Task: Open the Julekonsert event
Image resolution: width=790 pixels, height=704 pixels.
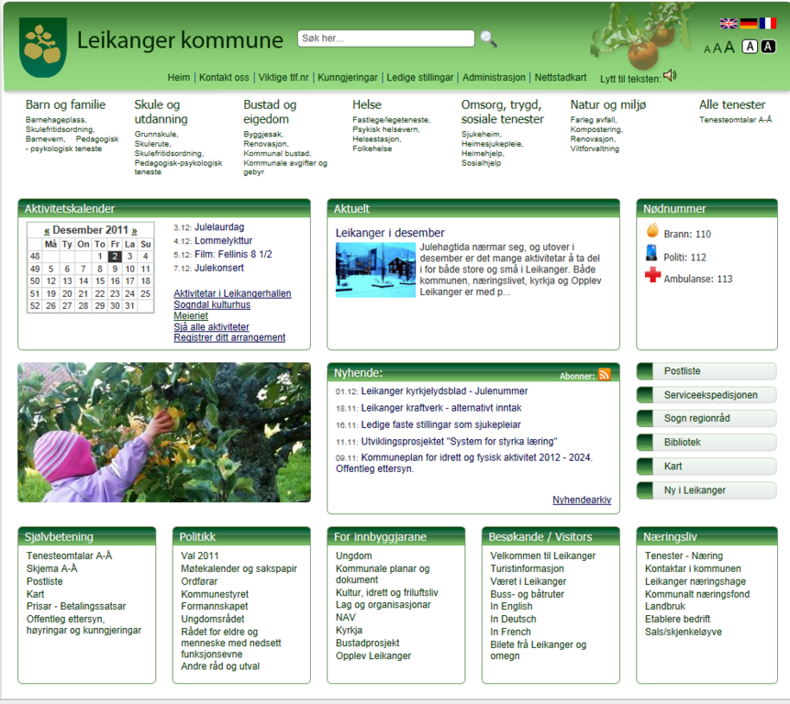Action: (219, 268)
